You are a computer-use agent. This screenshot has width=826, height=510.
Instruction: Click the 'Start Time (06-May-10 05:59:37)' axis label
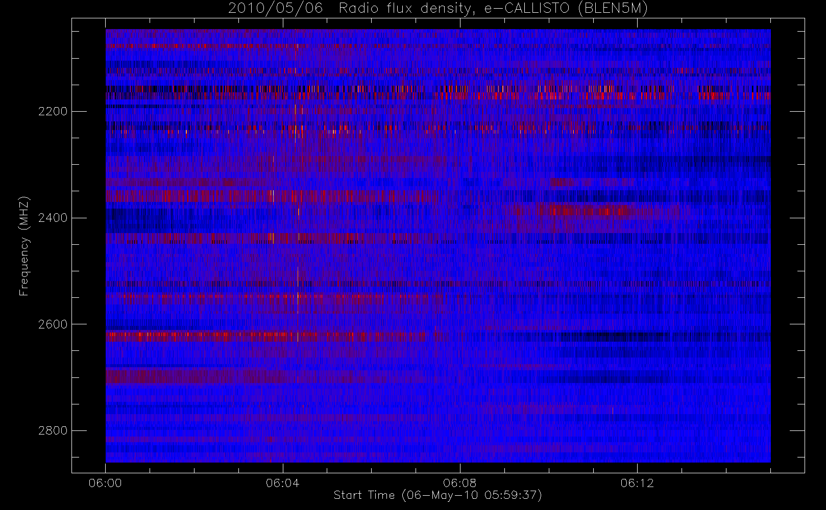pos(438,495)
